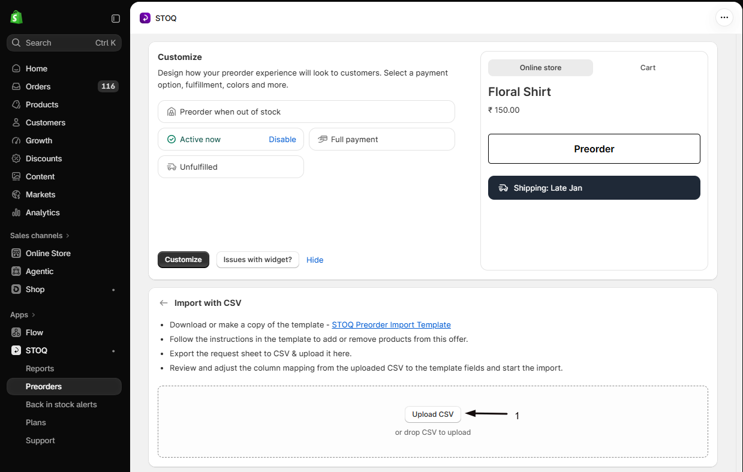Click the dark Customize button
Viewport: 743px width, 472px height.
[184, 260]
